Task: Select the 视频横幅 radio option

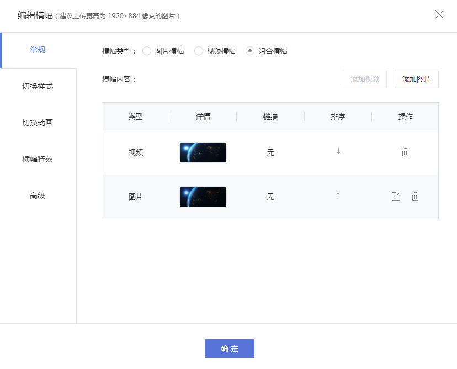Action: point(199,51)
